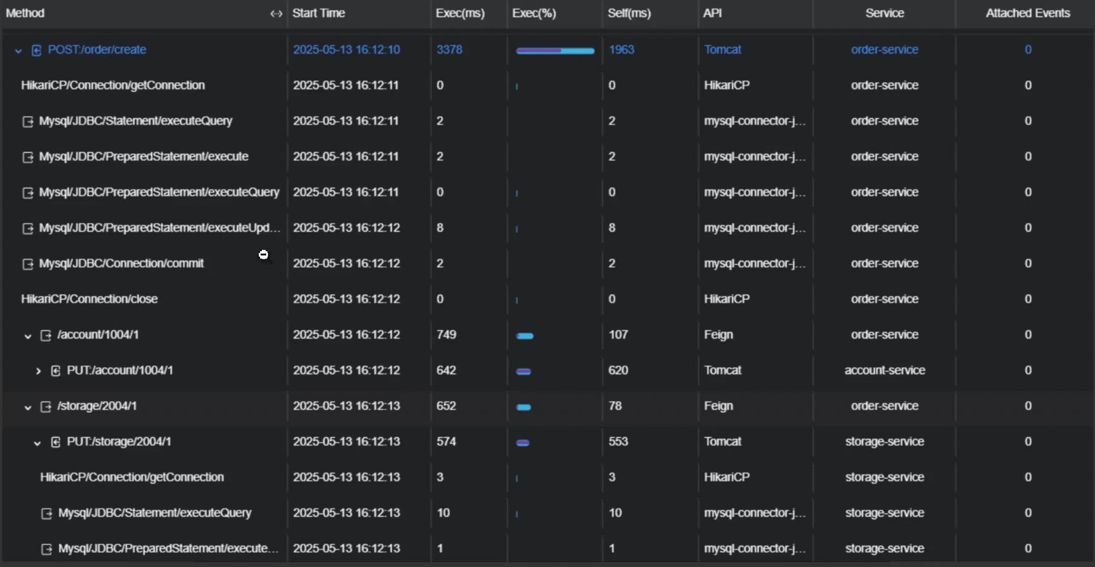Click the account-service cell
Image resolution: width=1095 pixels, height=567 pixels.
tap(884, 370)
